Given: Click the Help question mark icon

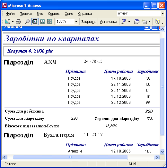Looking at the screenshot, I should (157, 22).
